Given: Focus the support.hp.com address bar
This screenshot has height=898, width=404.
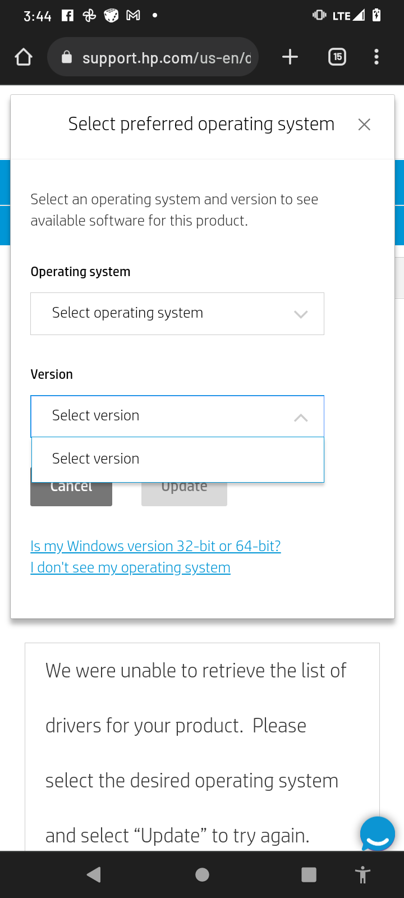Looking at the screenshot, I should [x=153, y=57].
